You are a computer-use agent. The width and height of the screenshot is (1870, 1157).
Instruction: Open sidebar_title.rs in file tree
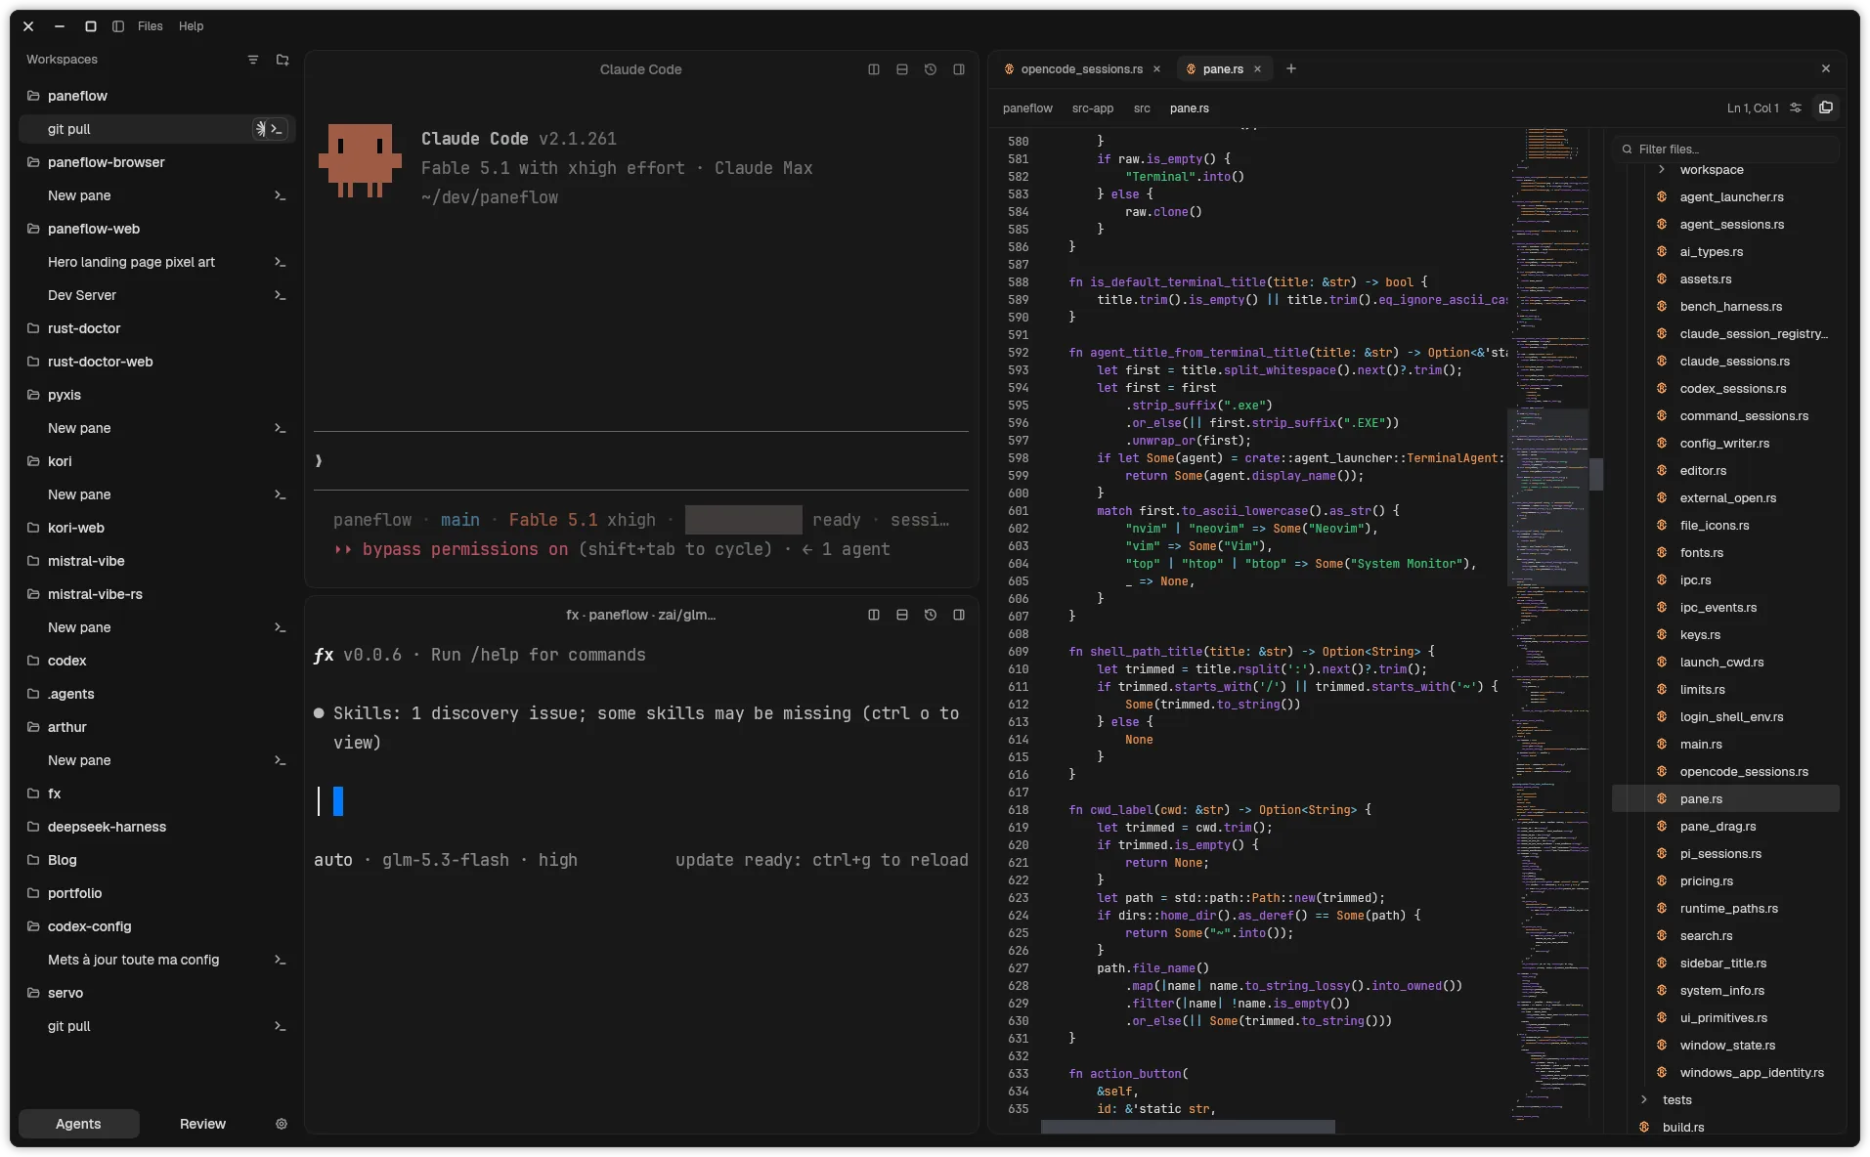(x=1722, y=964)
